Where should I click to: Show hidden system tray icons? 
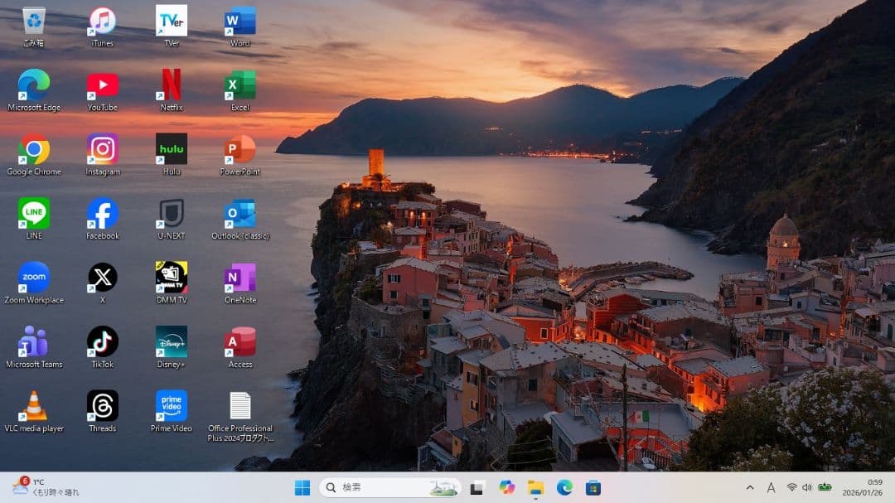(748, 487)
